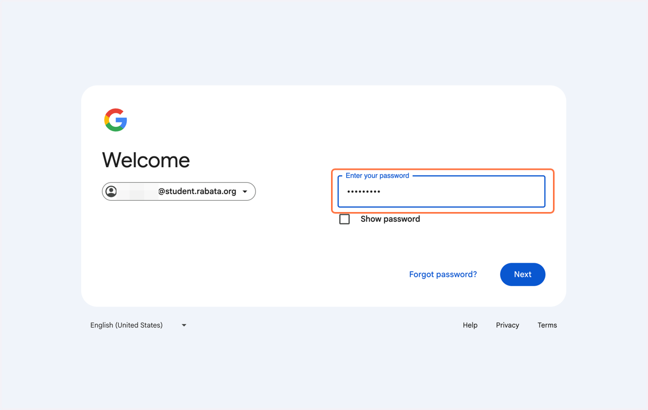
Task: Open the Help link
Action: click(470, 325)
